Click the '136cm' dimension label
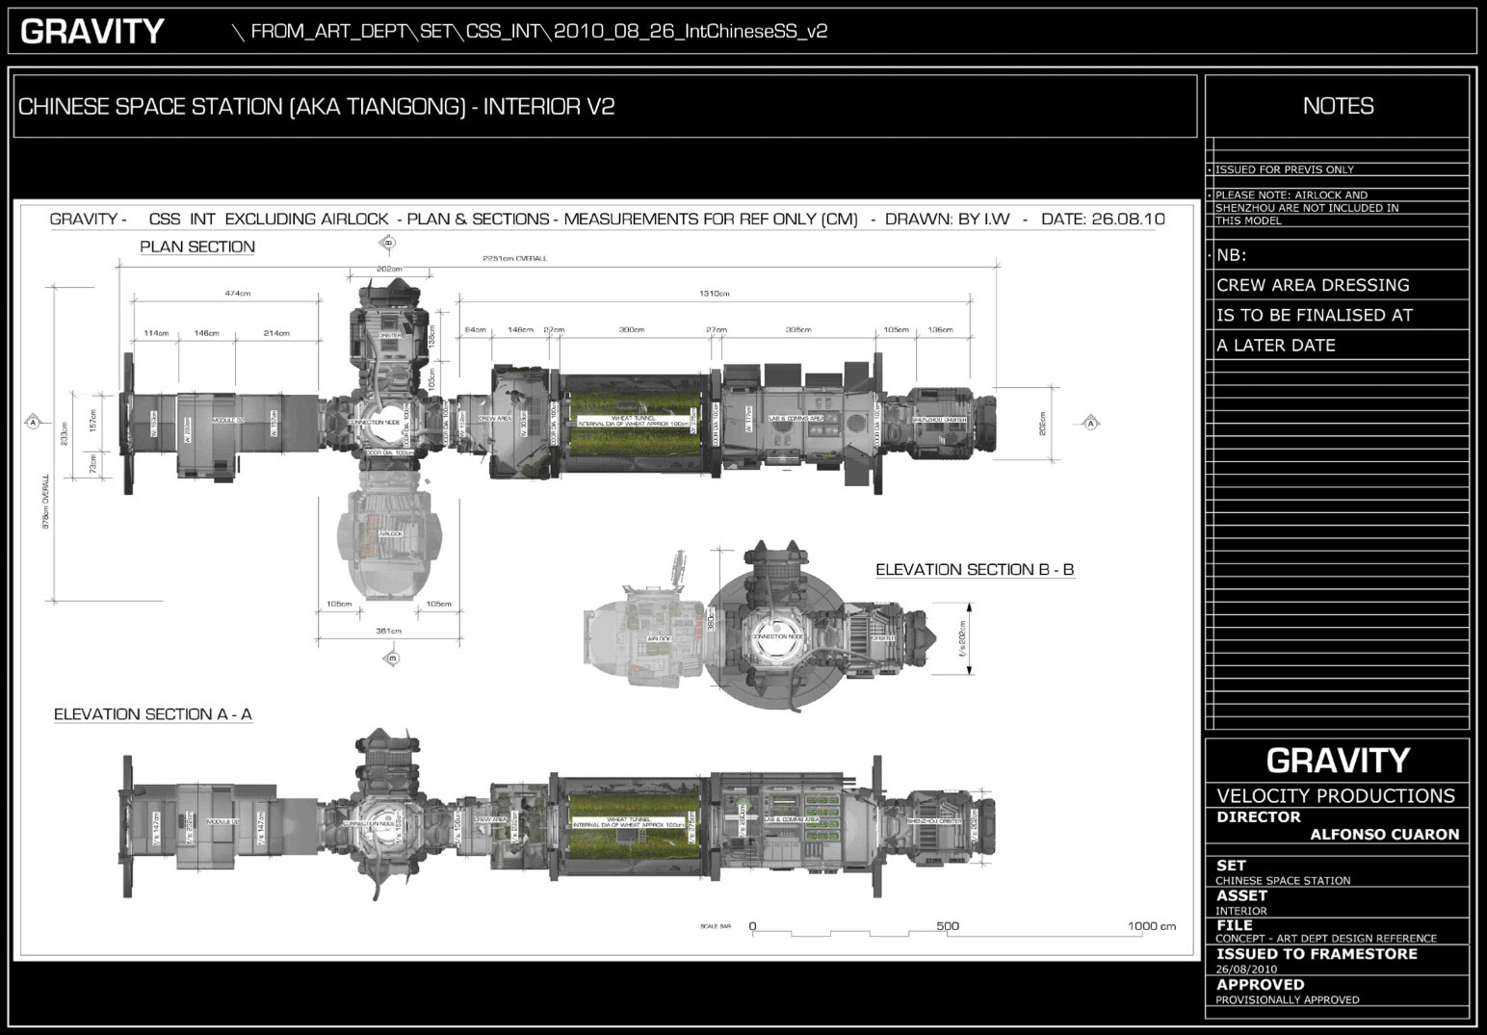The image size is (1487, 1035). [940, 329]
